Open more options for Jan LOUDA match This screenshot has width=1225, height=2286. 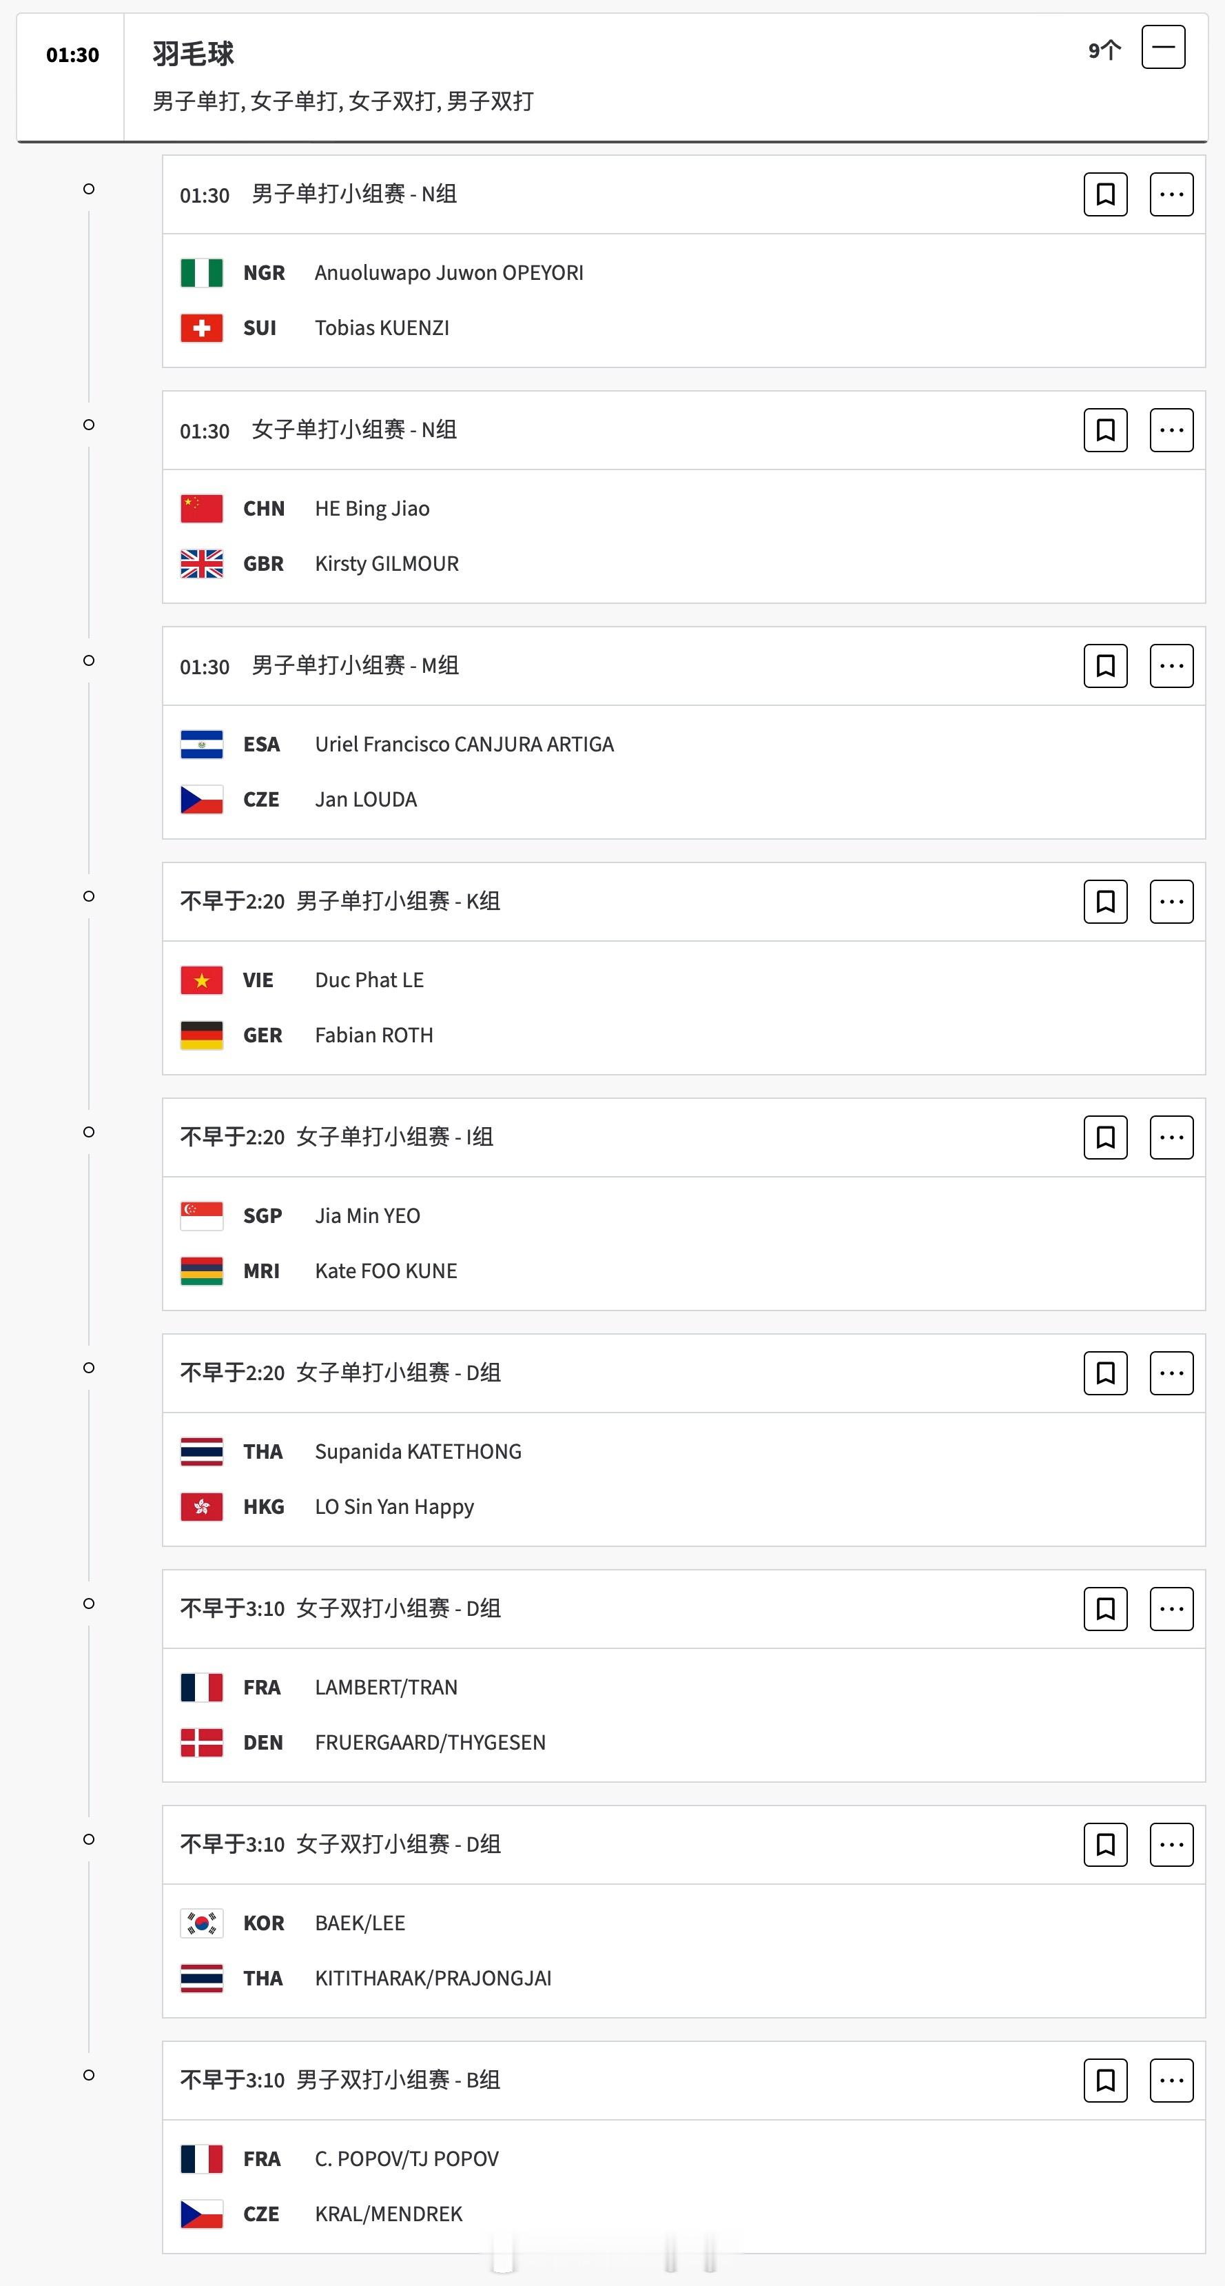pos(1171,665)
